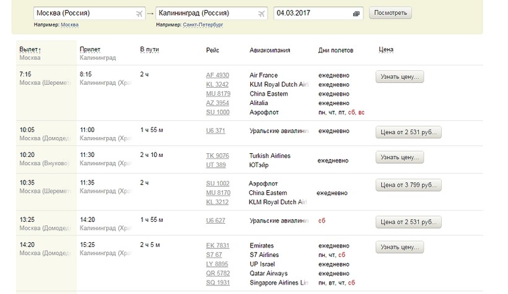Sort flights by the В пути column header
The width and height of the screenshot is (508, 294).
[x=149, y=49]
